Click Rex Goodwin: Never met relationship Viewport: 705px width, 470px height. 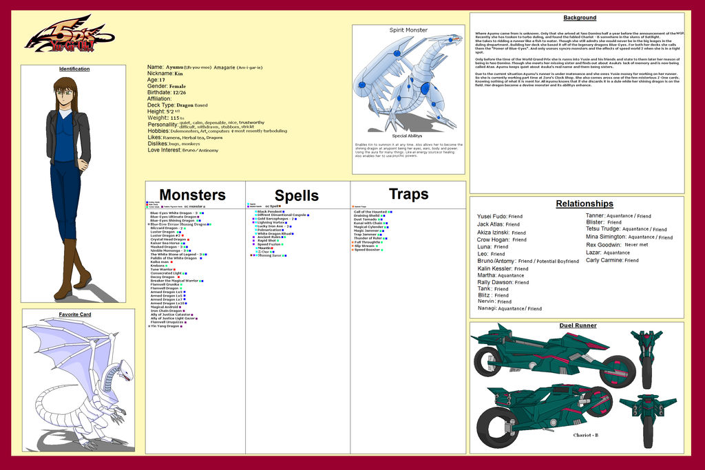click(x=617, y=244)
